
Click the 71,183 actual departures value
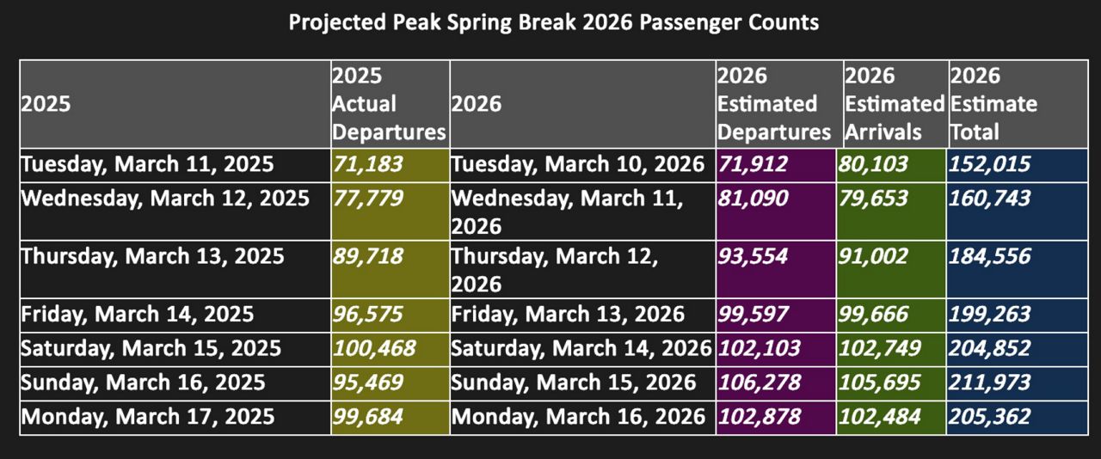pyautogui.click(x=367, y=165)
